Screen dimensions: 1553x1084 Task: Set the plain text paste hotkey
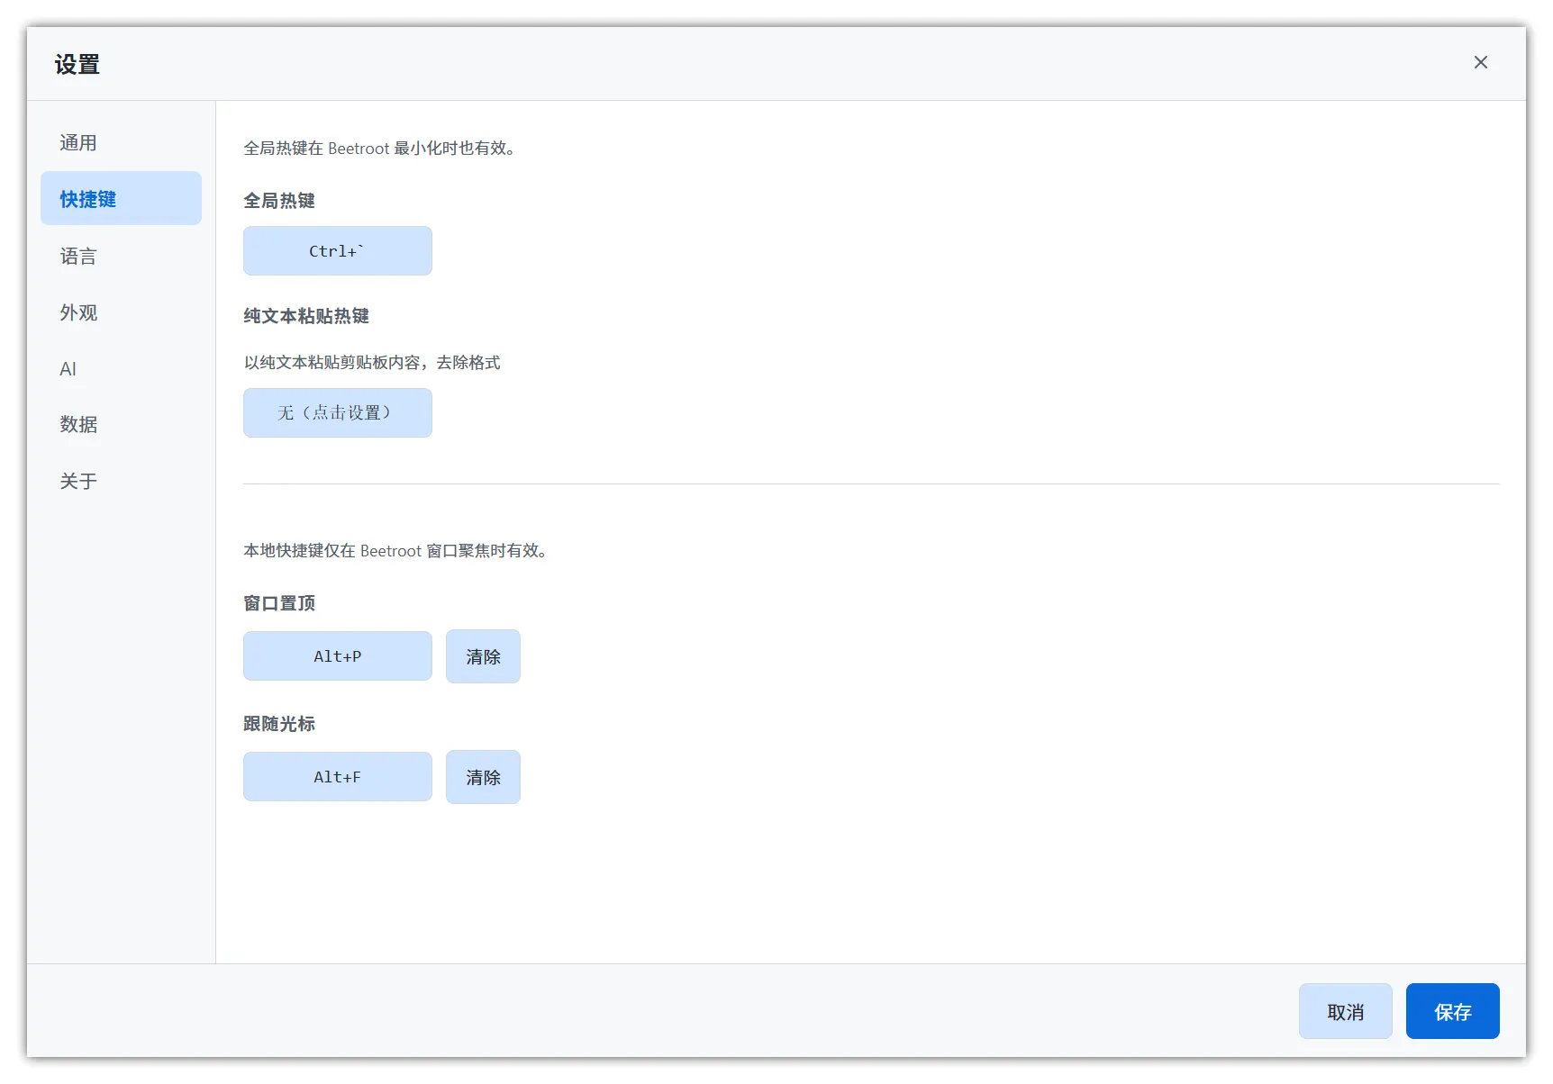(337, 412)
